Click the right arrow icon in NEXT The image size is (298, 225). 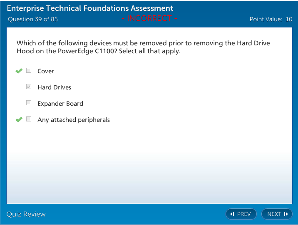(x=286, y=214)
